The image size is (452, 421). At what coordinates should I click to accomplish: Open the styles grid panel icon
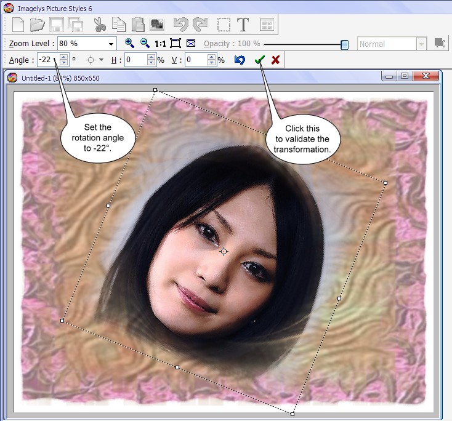tap(267, 25)
